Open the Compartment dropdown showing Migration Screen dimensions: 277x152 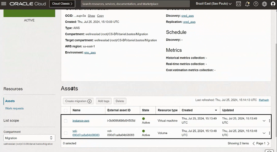coord(29,138)
